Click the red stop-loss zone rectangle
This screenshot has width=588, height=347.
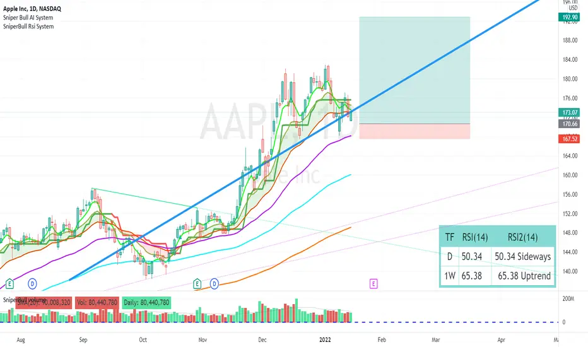tap(415, 131)
